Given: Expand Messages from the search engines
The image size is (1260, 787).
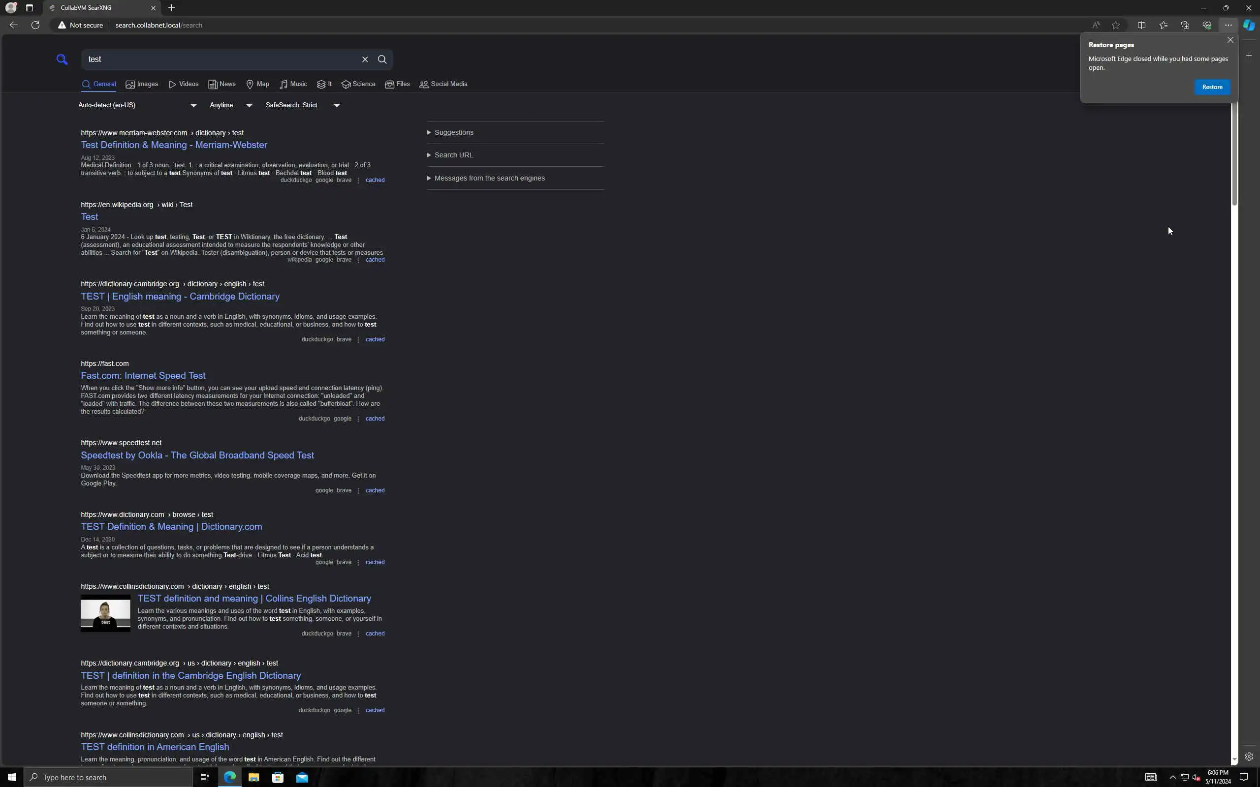Looking at the screenshot, I should [489, 178].
